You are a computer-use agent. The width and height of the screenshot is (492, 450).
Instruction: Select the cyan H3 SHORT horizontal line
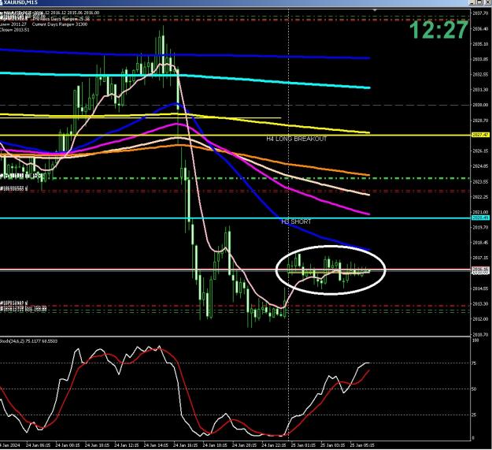coord(235,218)
